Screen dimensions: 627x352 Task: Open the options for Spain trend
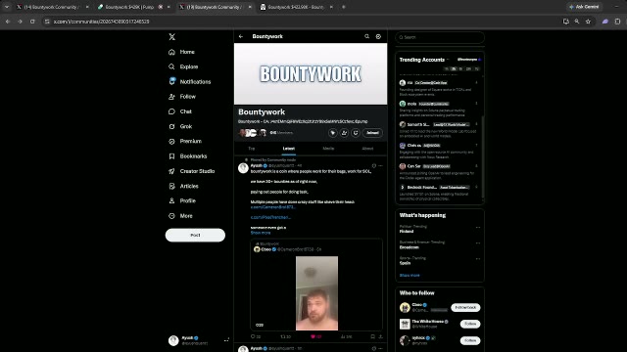click(x=477, y=258)
